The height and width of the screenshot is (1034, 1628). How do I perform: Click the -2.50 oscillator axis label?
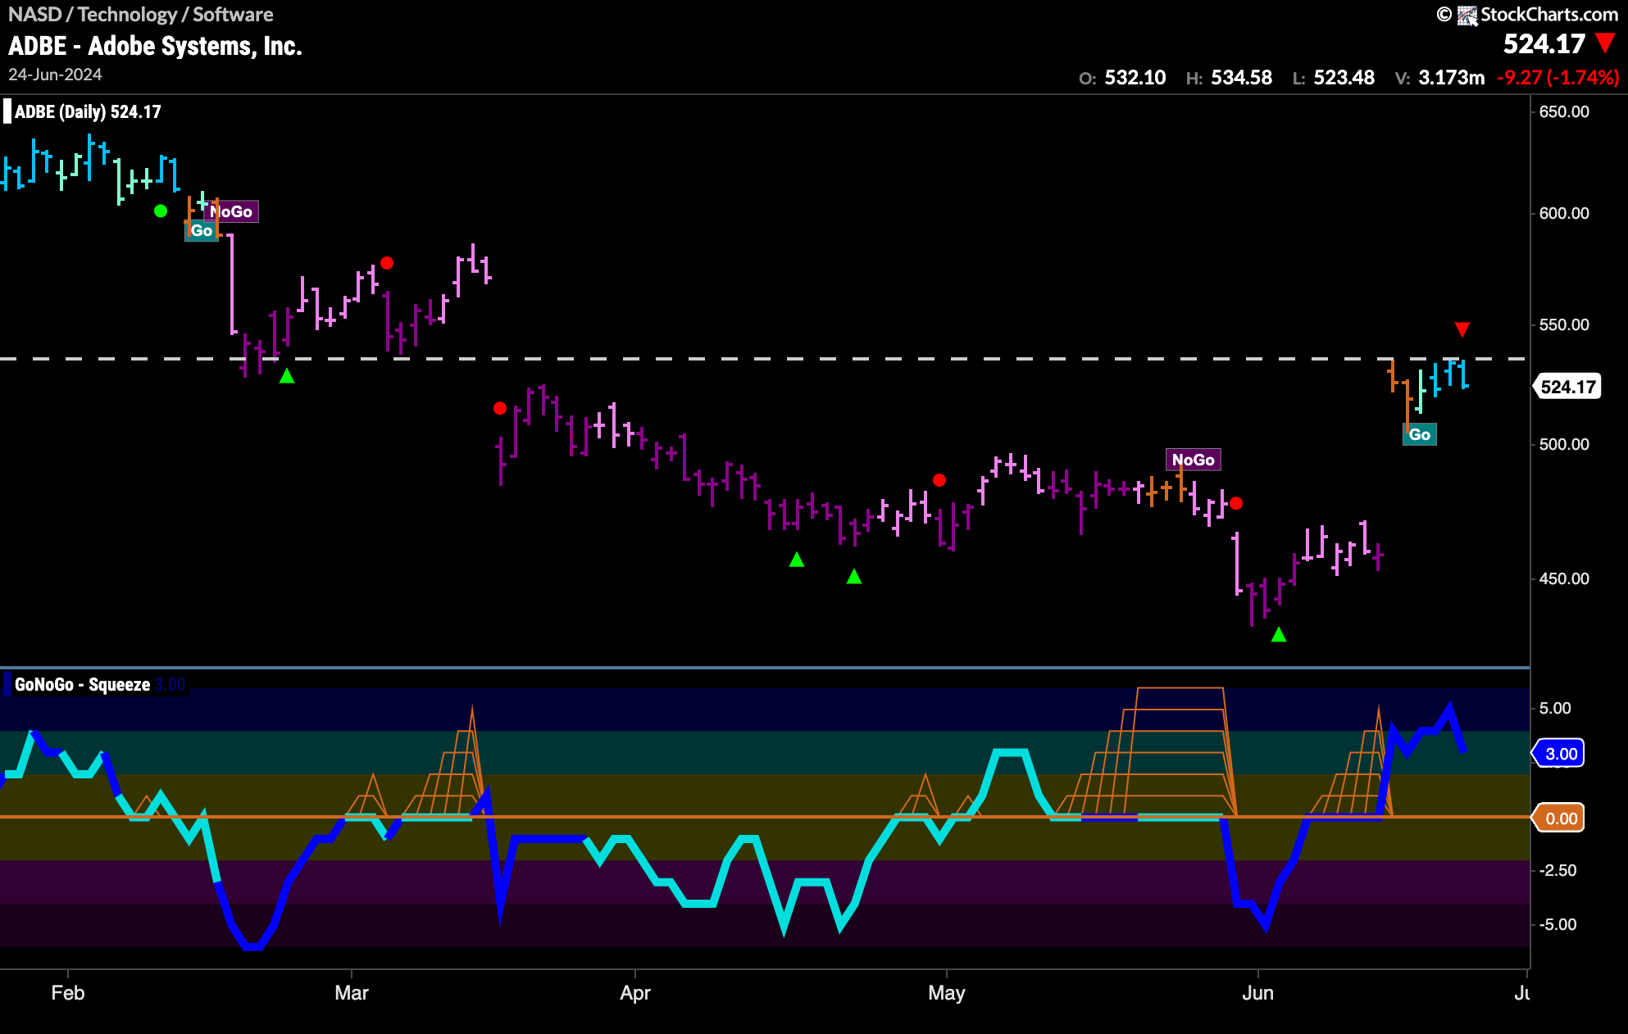click(x=1557, y=870)
